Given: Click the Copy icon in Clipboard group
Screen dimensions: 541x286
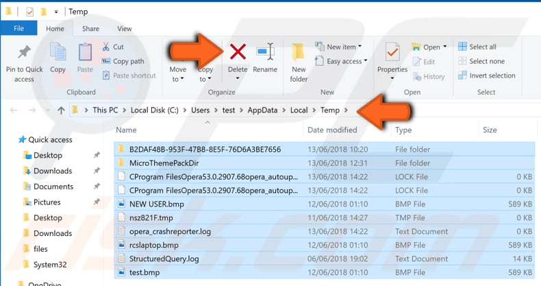Looking at the screenshot, I should click(x=58, y=53).
